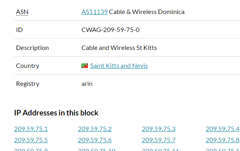Open IP address 209.59.75.2

(x=95, y=129)
